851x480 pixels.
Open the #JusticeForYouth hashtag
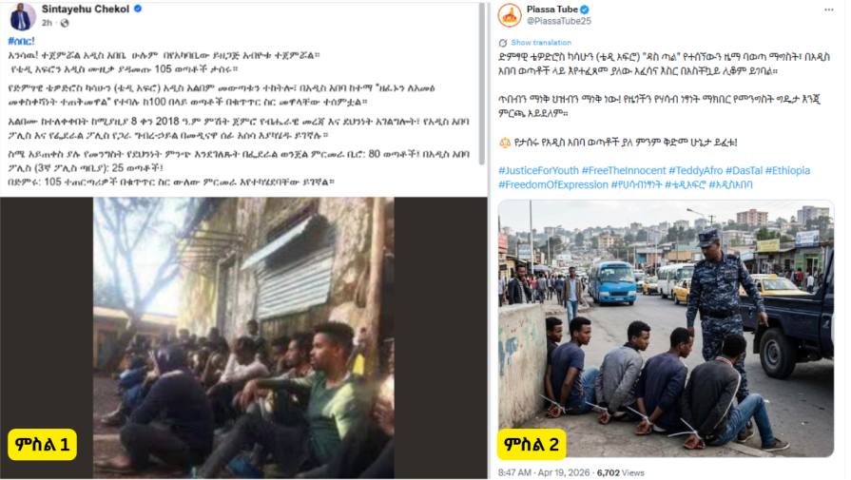(538, 170)
